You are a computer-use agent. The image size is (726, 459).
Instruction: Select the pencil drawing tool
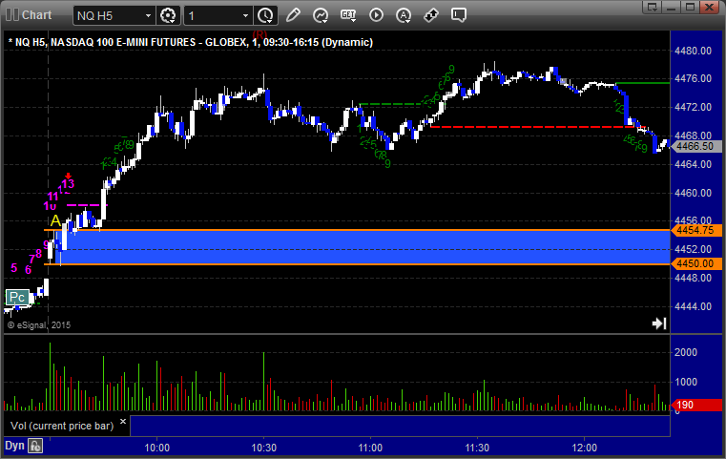click(293, 15)
